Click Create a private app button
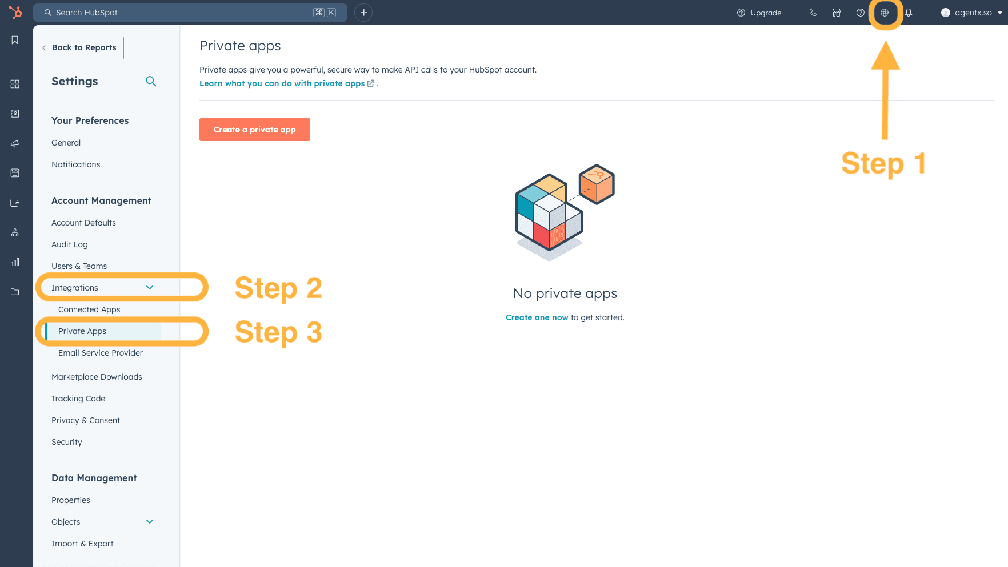Viewport: 1008px width, 567px height. click(255, 130)
